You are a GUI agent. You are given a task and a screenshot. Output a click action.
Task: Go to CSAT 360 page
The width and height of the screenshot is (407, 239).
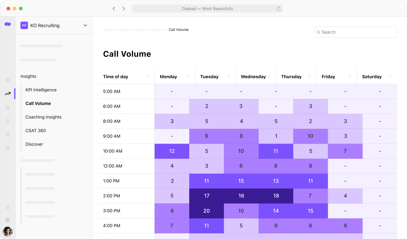pos(36,131)
